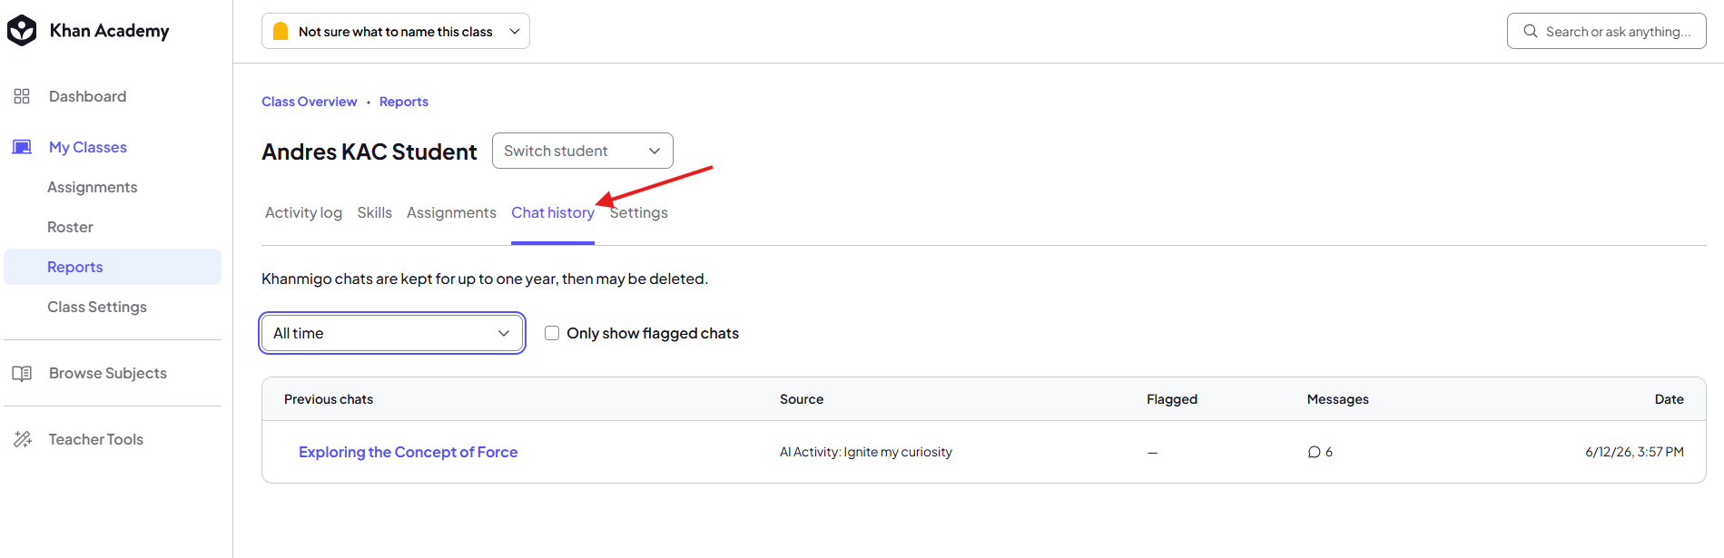The image size is (1724, 558).
Task: Click the Khan Academy logo icon
Action: [22, 31]
